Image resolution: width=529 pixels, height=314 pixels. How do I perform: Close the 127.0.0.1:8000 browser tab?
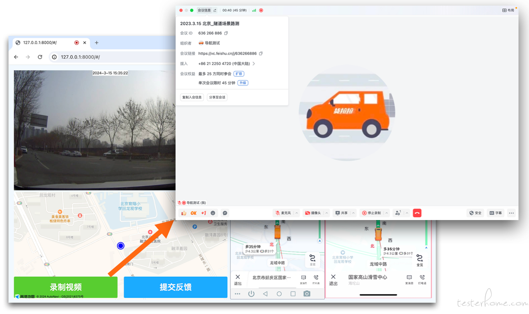[x=85, y=43]
